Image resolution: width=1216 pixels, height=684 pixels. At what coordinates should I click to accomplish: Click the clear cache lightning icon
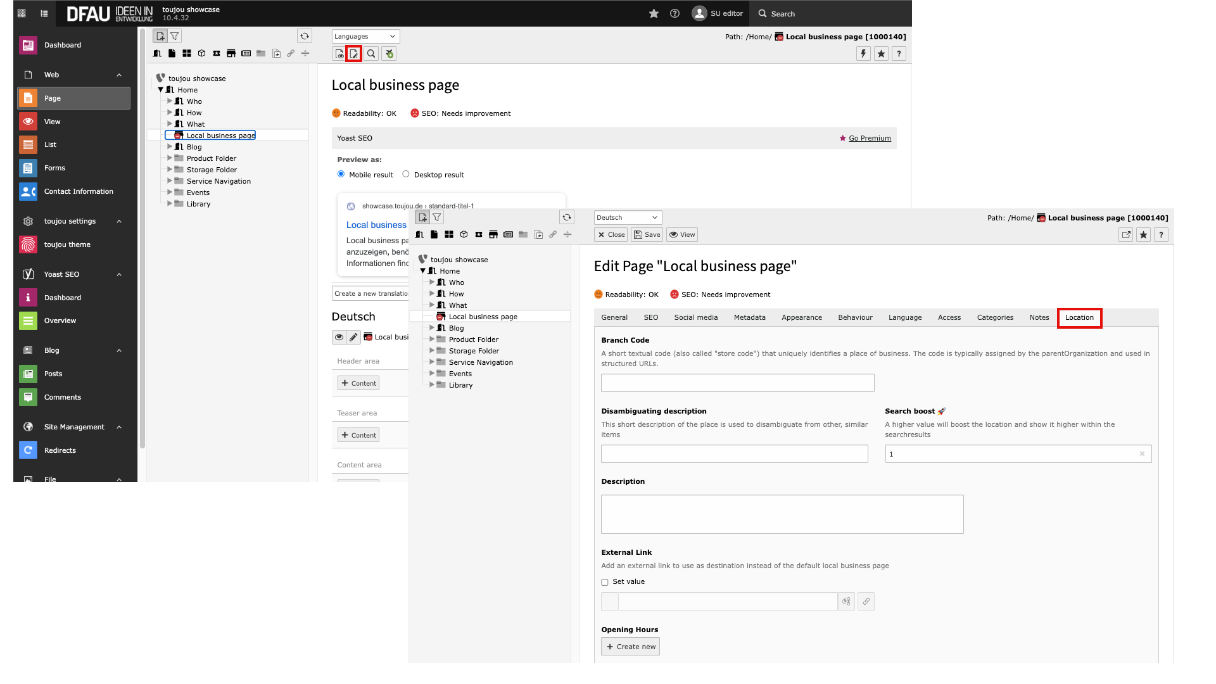point(863,54)
